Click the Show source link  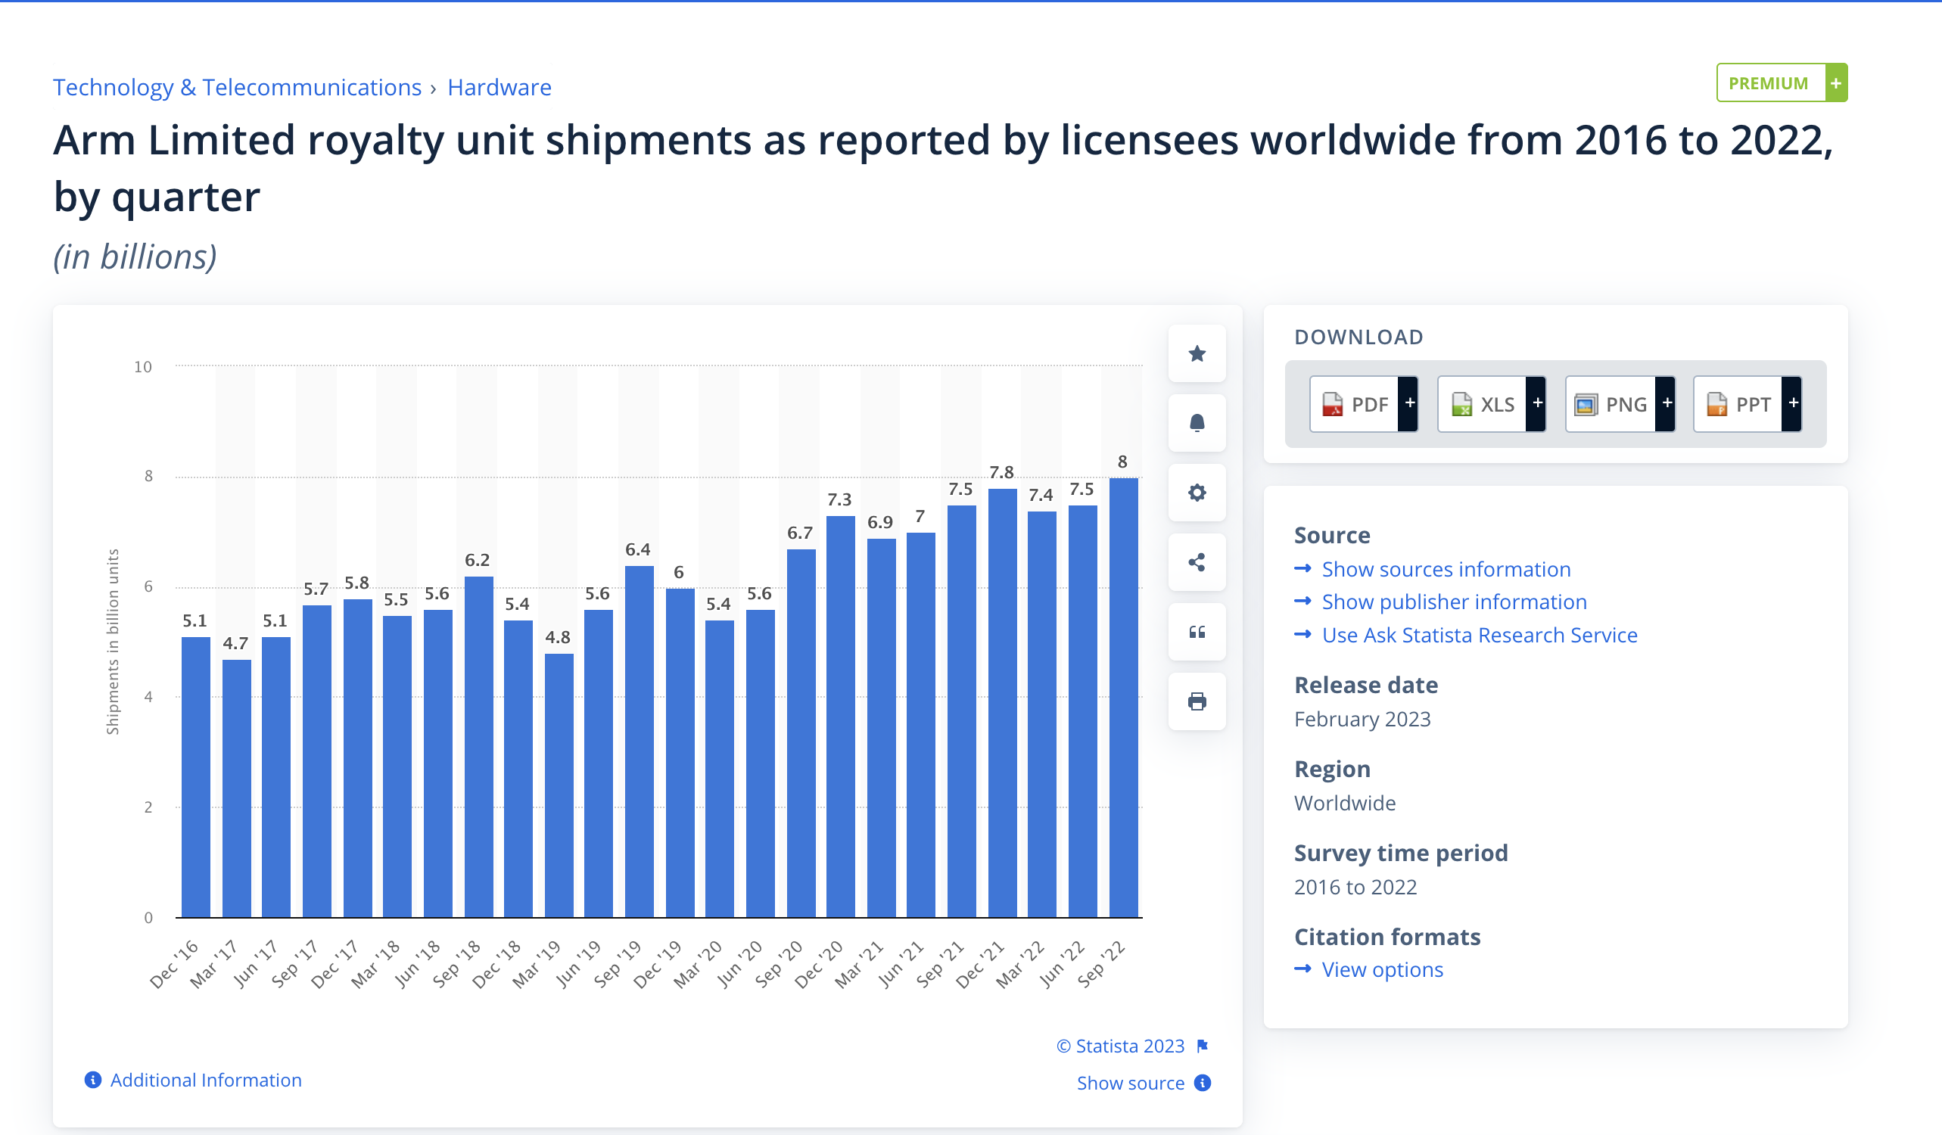1131,1083
